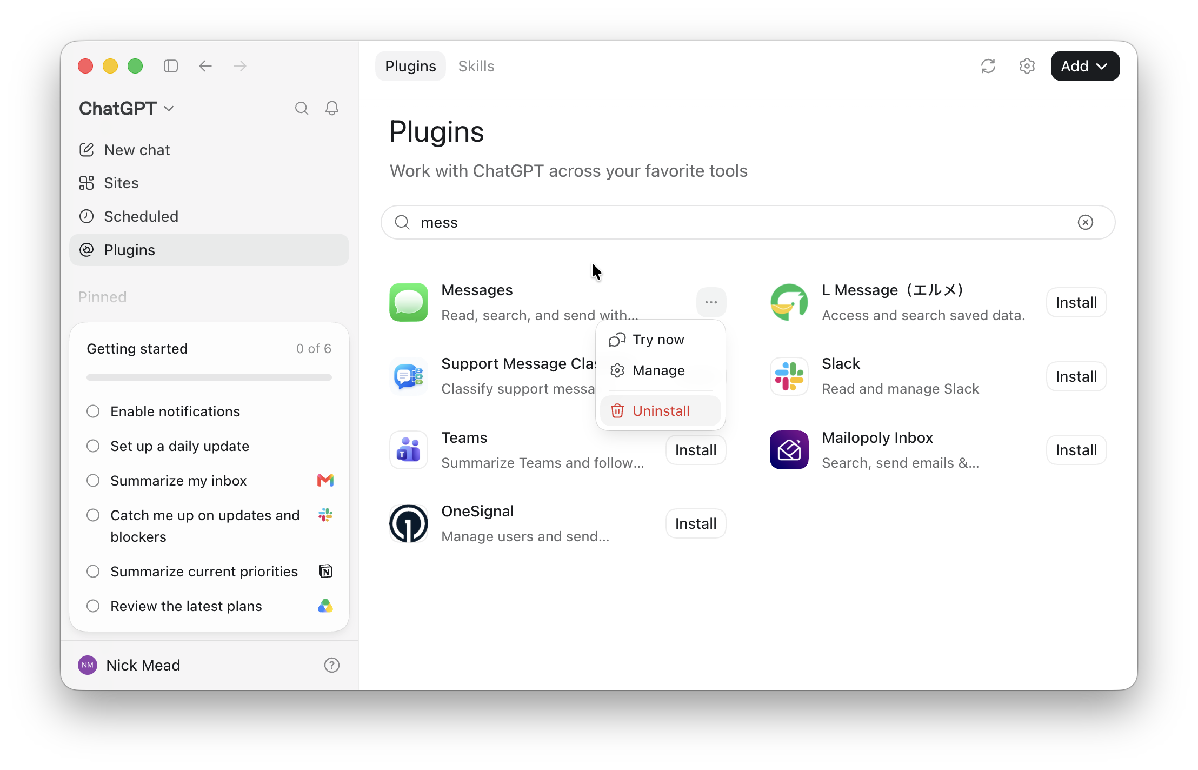Install the OneSignal plugin
This screenshot has height=770, width=1198.
[696, 523]
